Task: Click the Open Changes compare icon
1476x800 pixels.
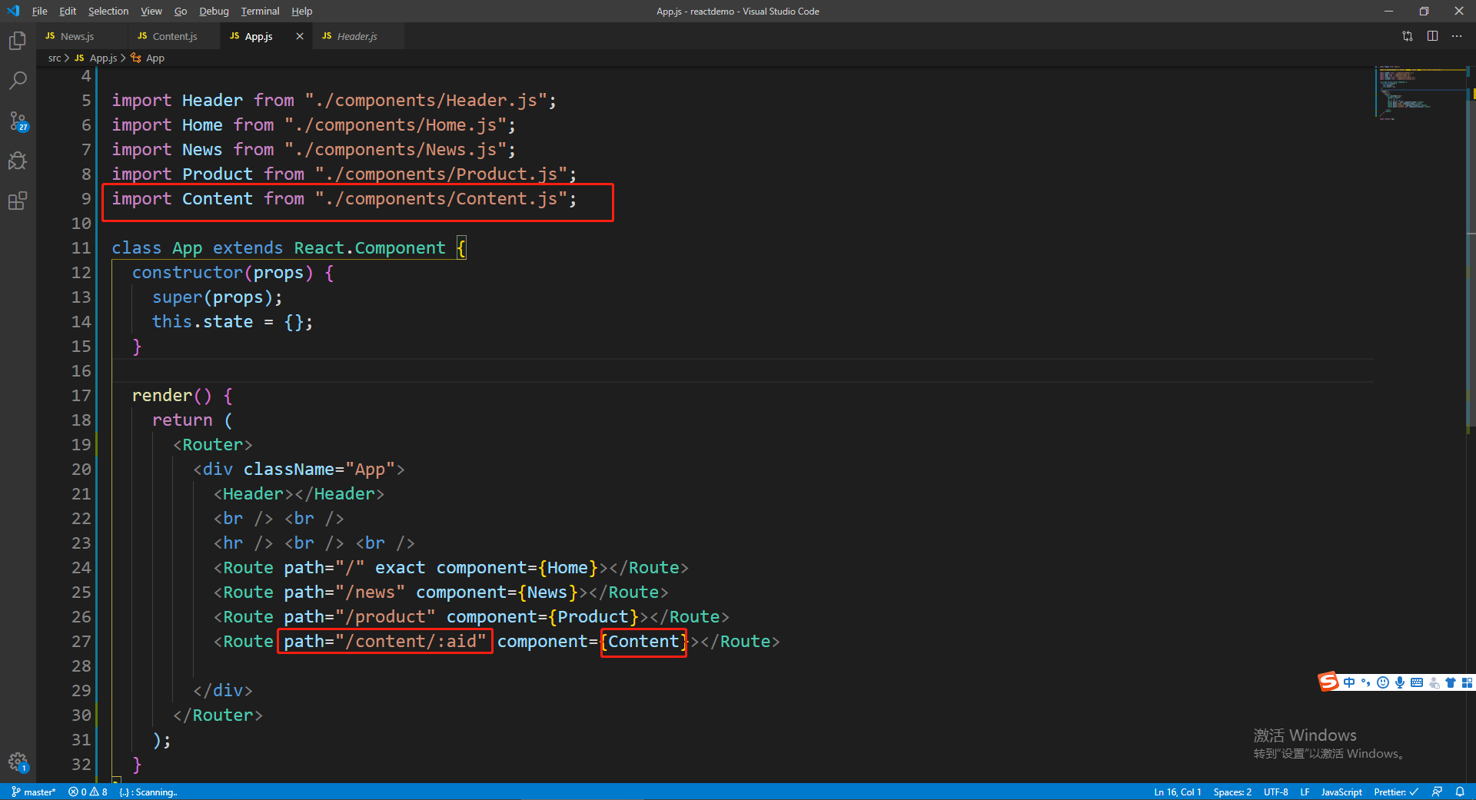Action: coord(1408,36)
